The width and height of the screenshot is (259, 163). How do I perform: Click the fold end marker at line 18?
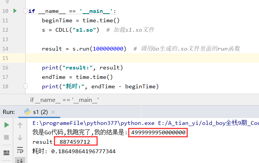(x=25, y=86)
